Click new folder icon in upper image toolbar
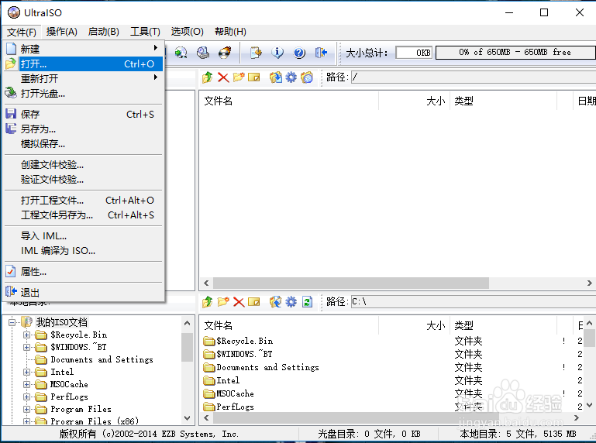596x443 pixels. (239, 77)
